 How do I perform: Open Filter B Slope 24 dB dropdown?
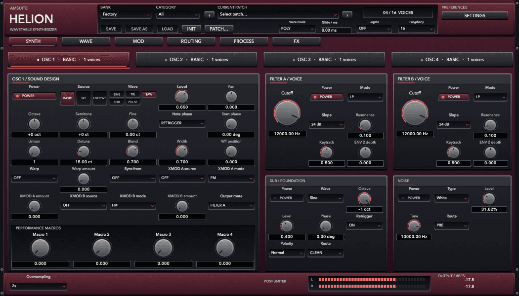click(x=453, y=124)
